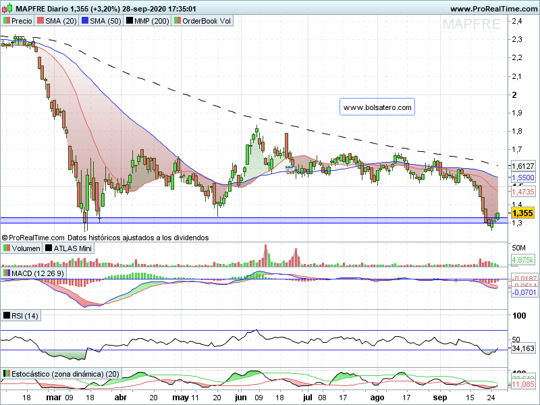540x405 pixels.
Task: Click the 2,2 price axis label
Action: click(517, 57)
